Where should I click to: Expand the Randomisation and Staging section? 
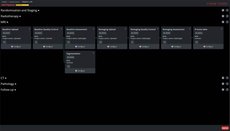20,10
